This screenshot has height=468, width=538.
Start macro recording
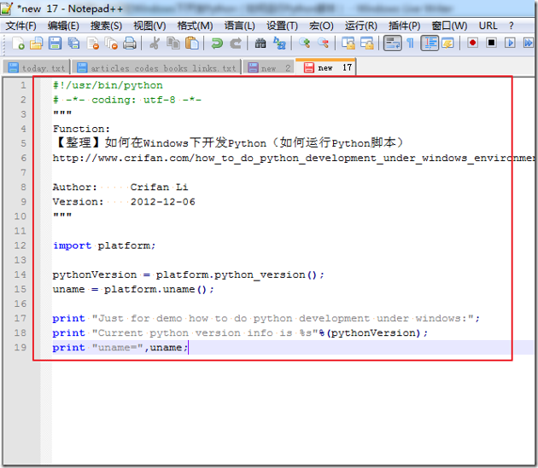point(473,43)
